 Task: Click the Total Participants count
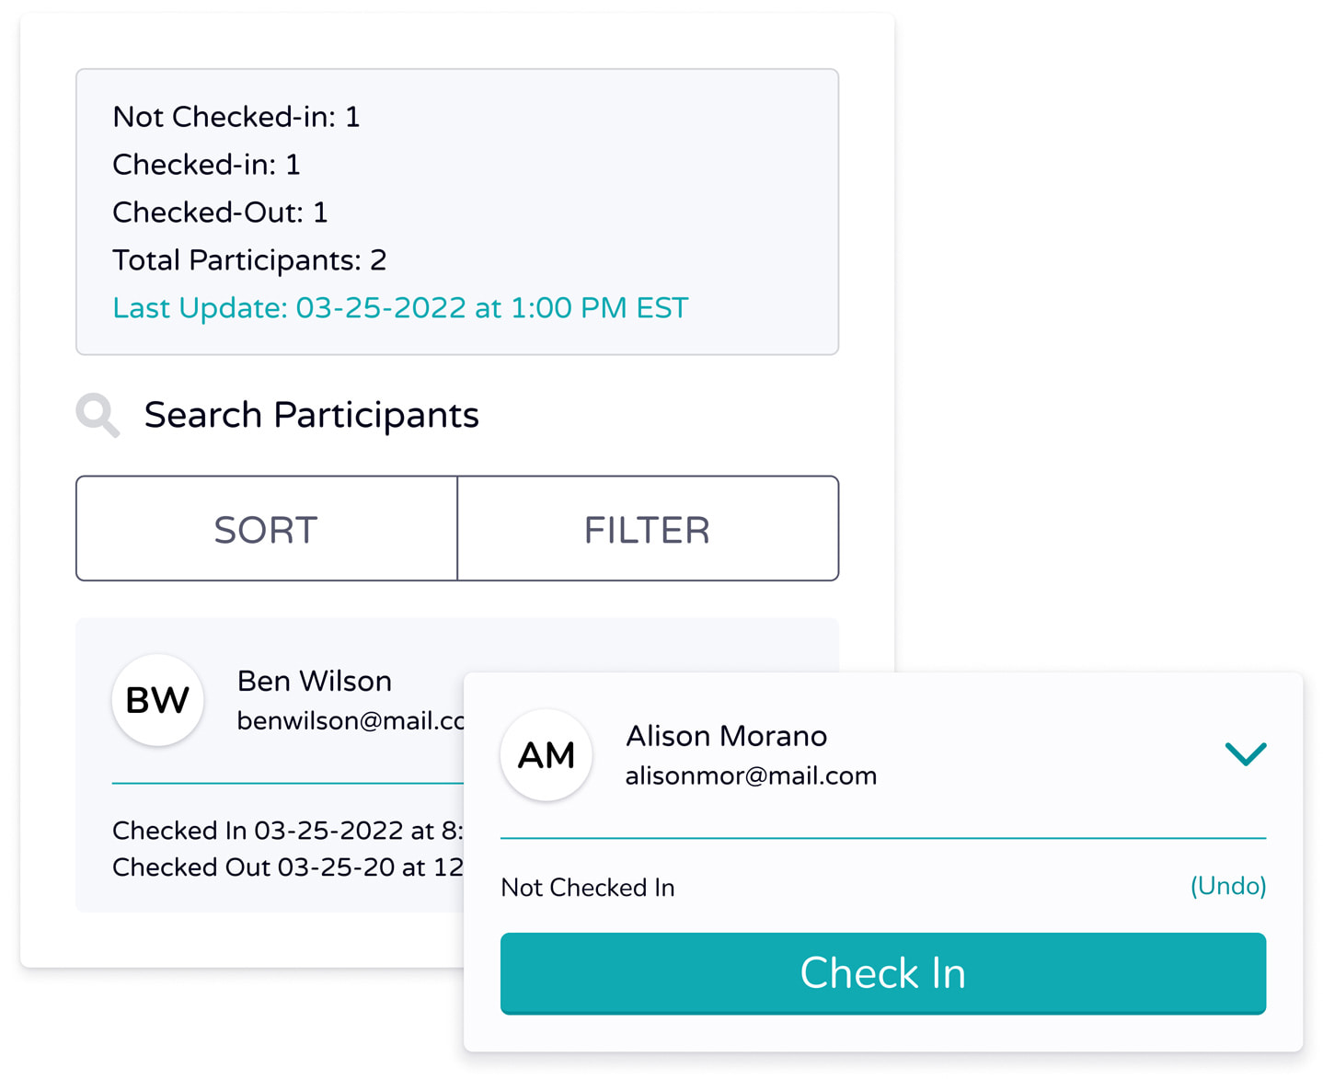(249, 260)
